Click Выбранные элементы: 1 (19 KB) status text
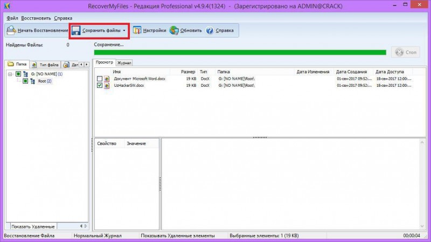Screen dimensions: 431x242 [x=264, y=236]
